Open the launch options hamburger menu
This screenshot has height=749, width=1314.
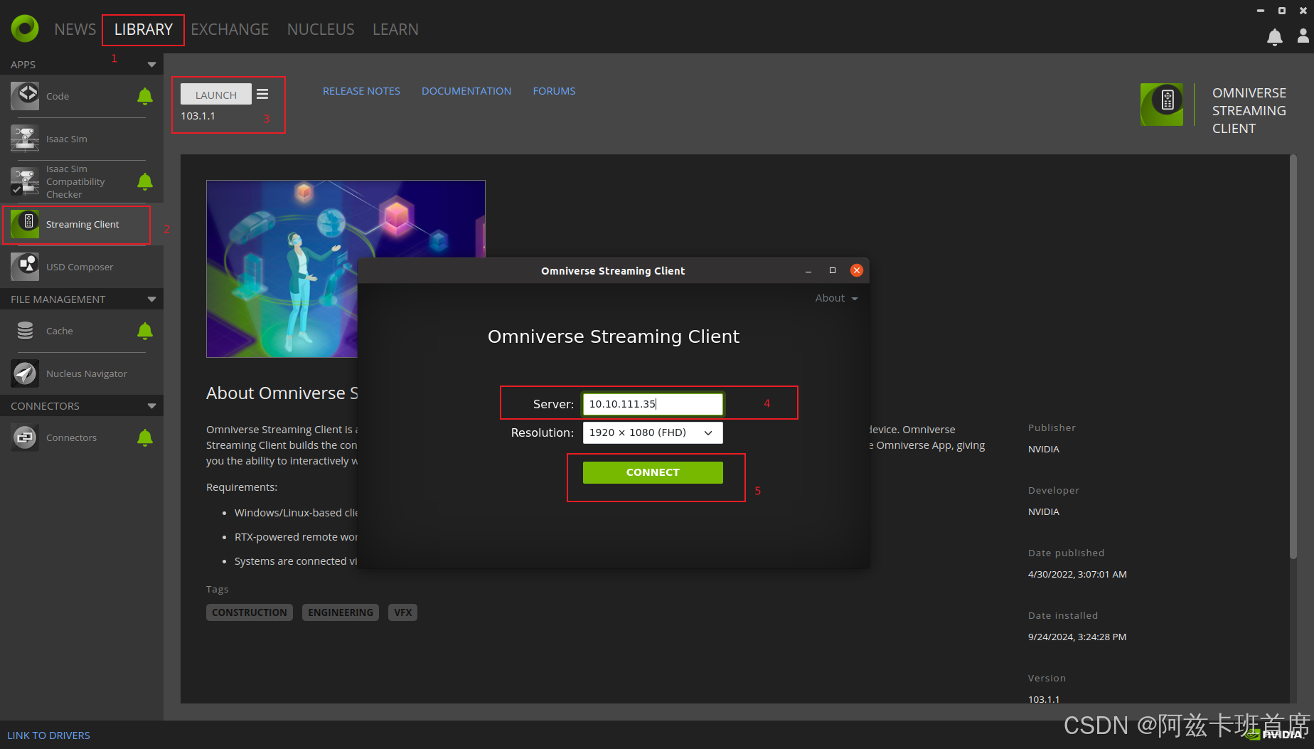click(262, 94)
